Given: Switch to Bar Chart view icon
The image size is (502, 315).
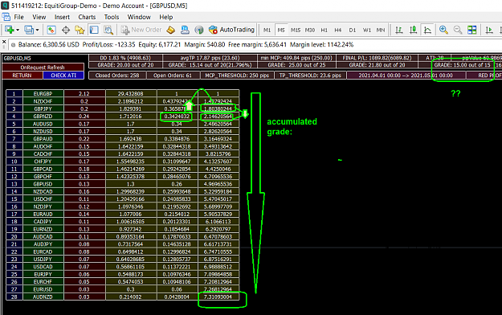Looking at the screenshot, I should [x=399, y=30].
